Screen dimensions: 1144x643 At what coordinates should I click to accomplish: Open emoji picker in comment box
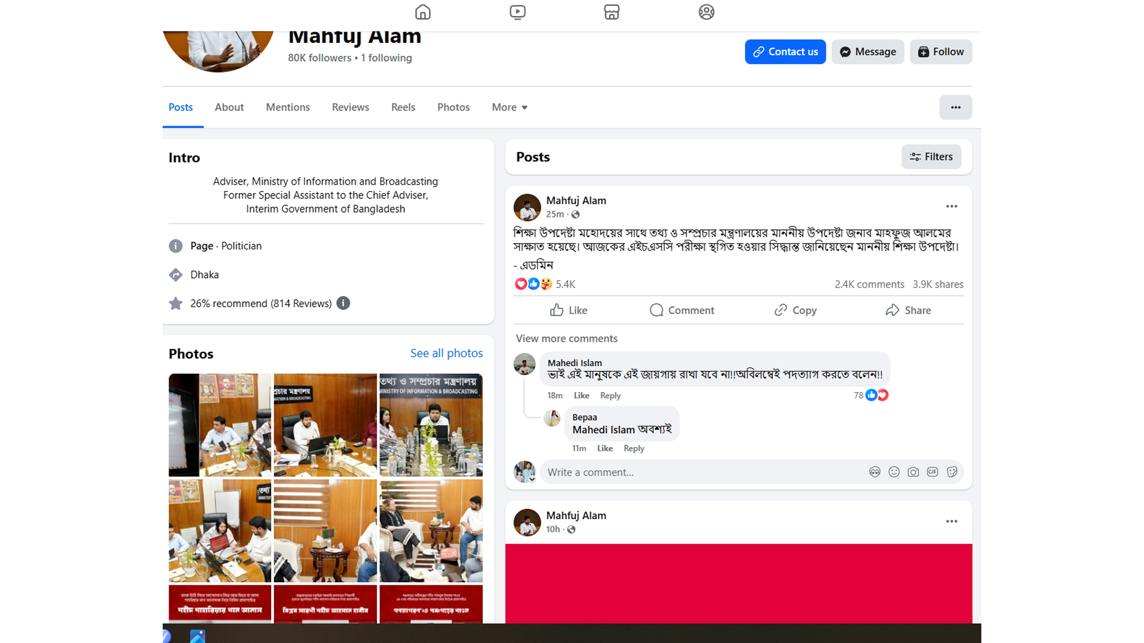tap(894, 472)
